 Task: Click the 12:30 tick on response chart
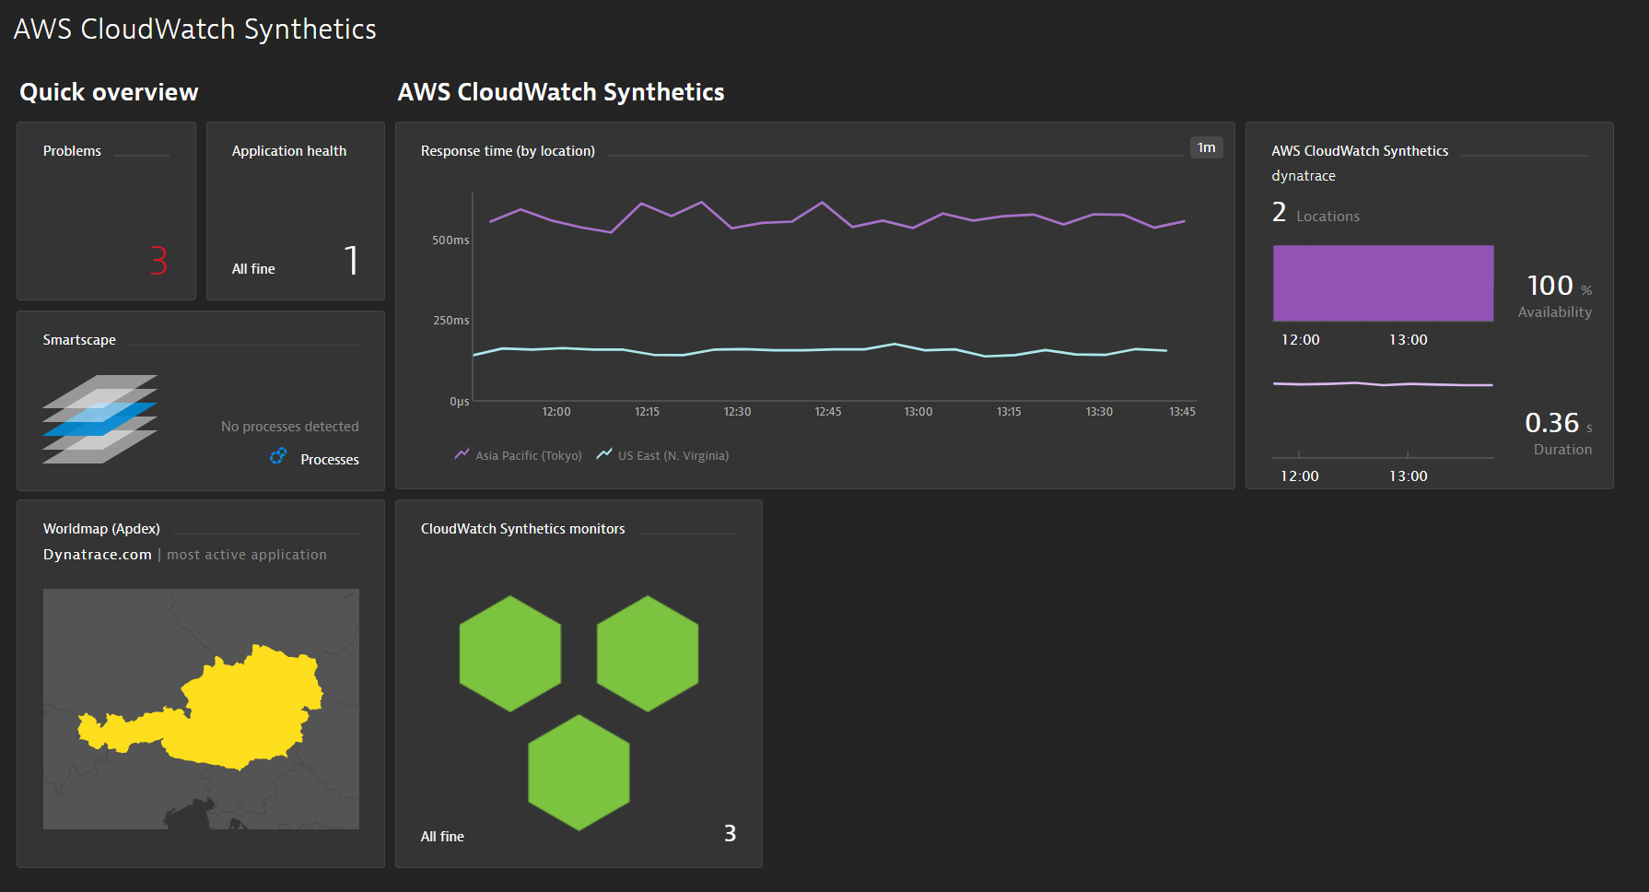(x=737, y=412)
